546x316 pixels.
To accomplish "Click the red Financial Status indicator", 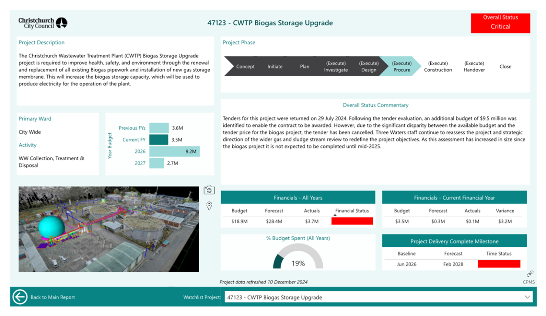I will [352, 221].
